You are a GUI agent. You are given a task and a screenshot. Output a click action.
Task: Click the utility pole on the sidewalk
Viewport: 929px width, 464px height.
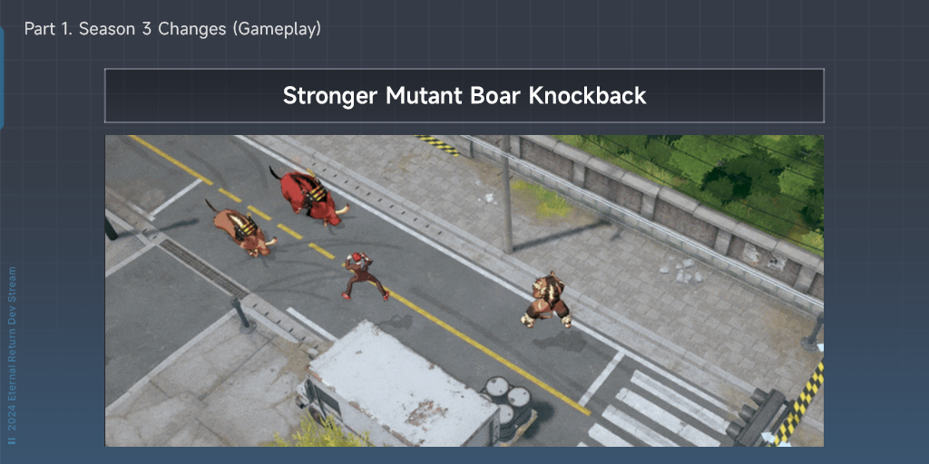coord(506,195)
